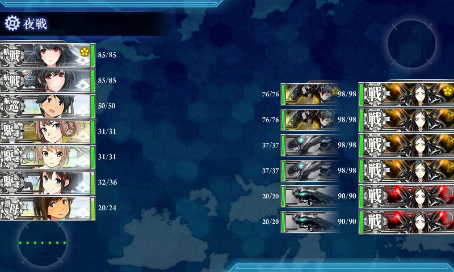Select the flagship battleship card with 85/85 HP
454x272 pixels.
tap(48, 55)
